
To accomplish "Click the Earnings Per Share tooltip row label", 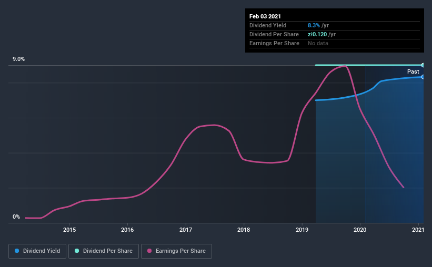I will pos(274,43).
